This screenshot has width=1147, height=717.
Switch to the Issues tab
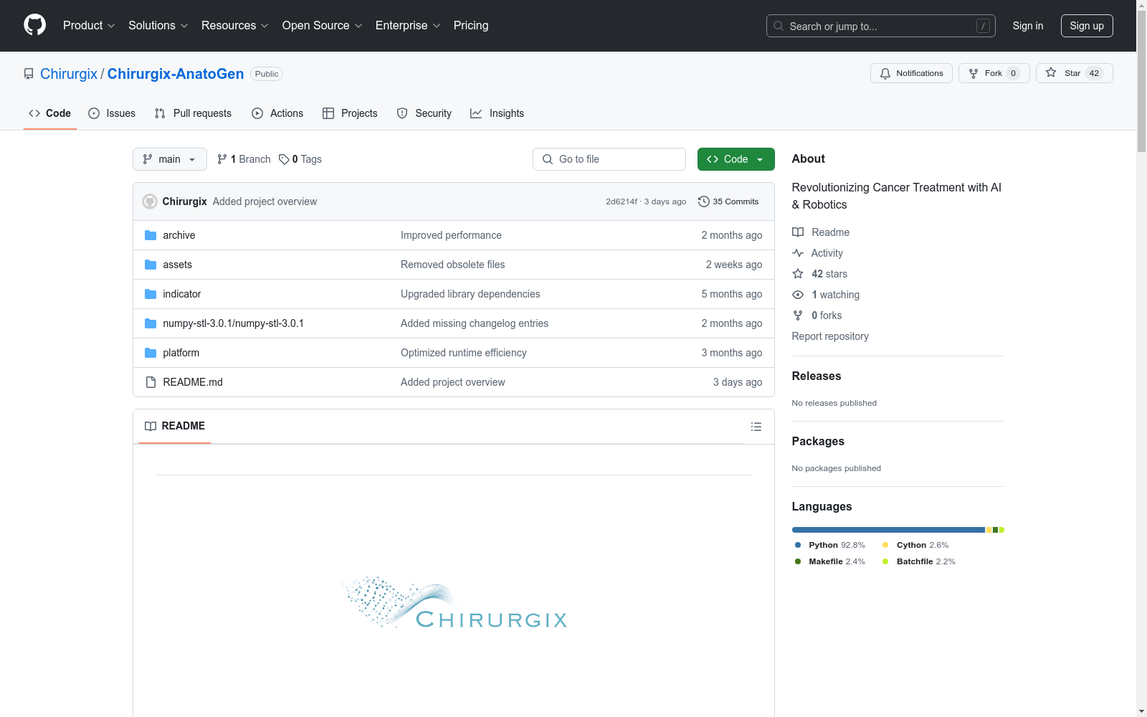point(112,113)
